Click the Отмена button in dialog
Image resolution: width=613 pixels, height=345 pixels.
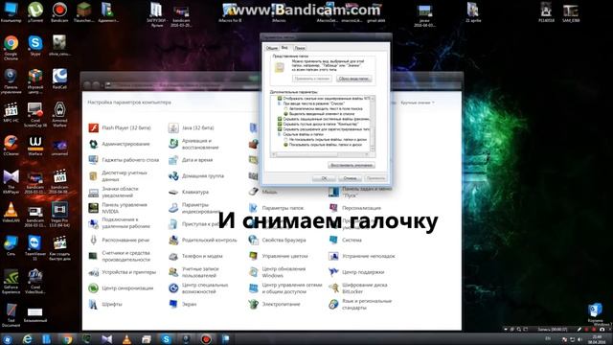click(x=350, y=178)
